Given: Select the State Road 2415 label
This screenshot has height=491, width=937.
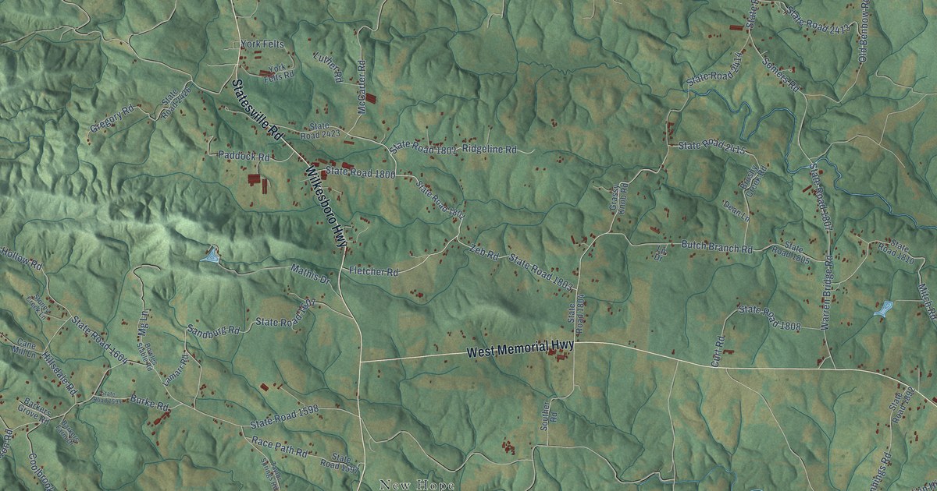Looking at the screenshot, I should (x=711, y=145).
